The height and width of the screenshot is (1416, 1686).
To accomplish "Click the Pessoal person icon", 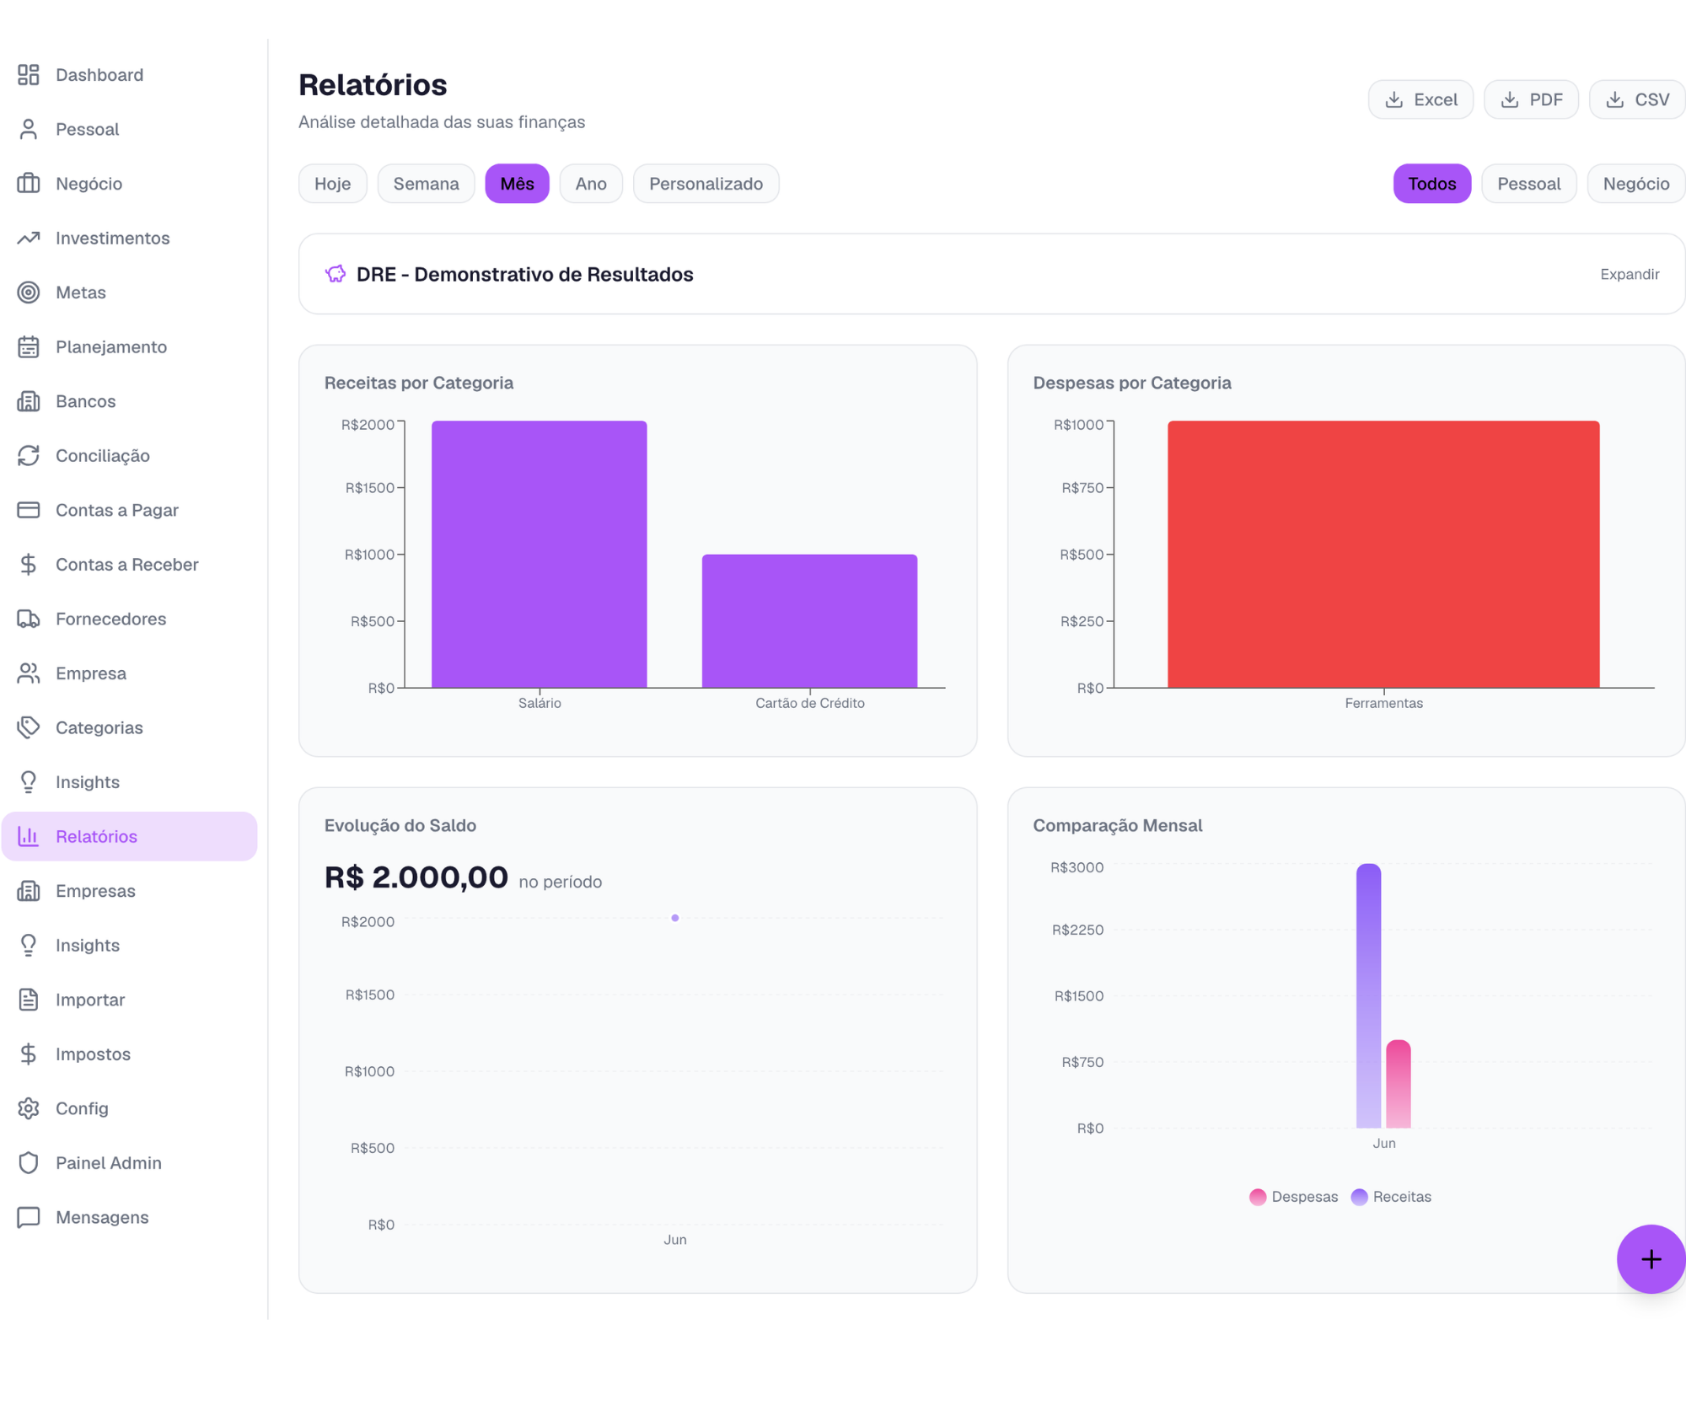I will [x=29, y=129].
